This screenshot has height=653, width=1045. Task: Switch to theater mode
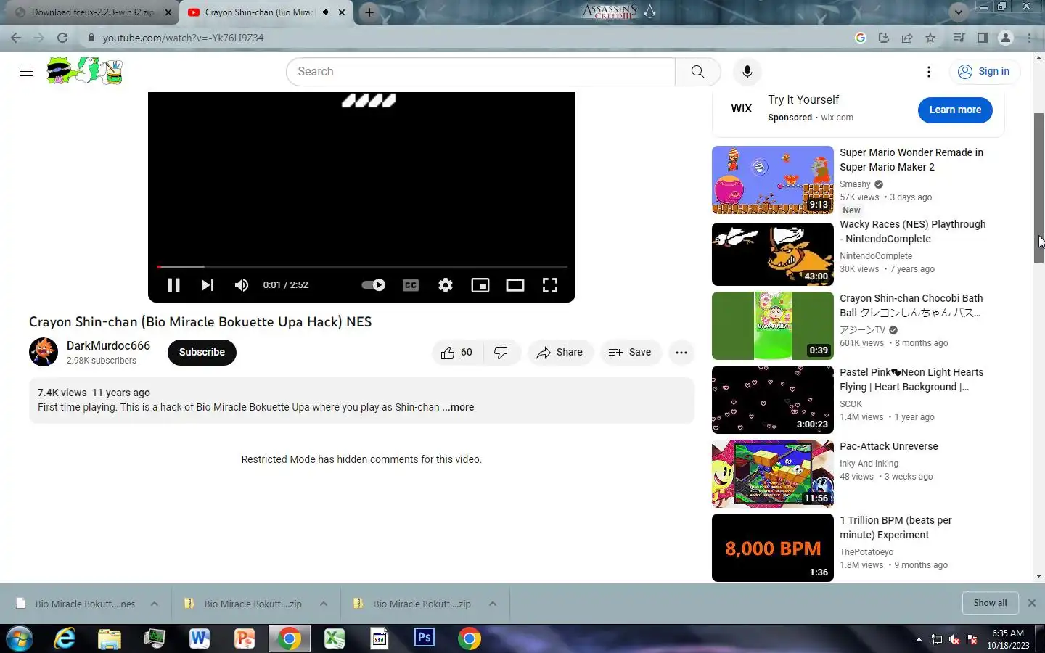pos(515,285)
